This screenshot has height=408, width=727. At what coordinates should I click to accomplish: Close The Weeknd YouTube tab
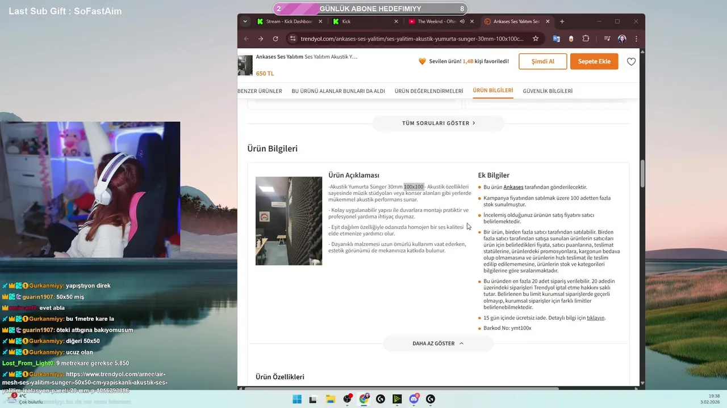(x=472, y=22)
